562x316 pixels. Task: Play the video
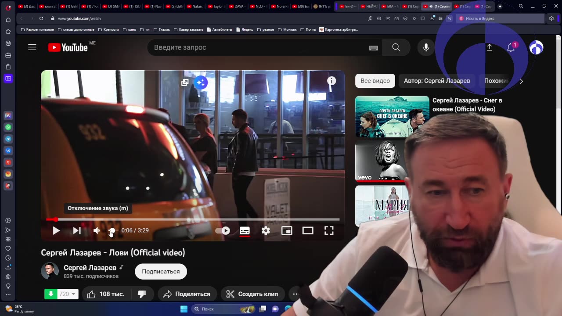56,230
